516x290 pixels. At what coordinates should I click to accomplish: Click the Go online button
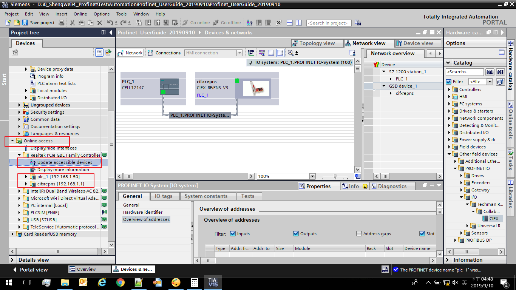(x=196, y=23)
